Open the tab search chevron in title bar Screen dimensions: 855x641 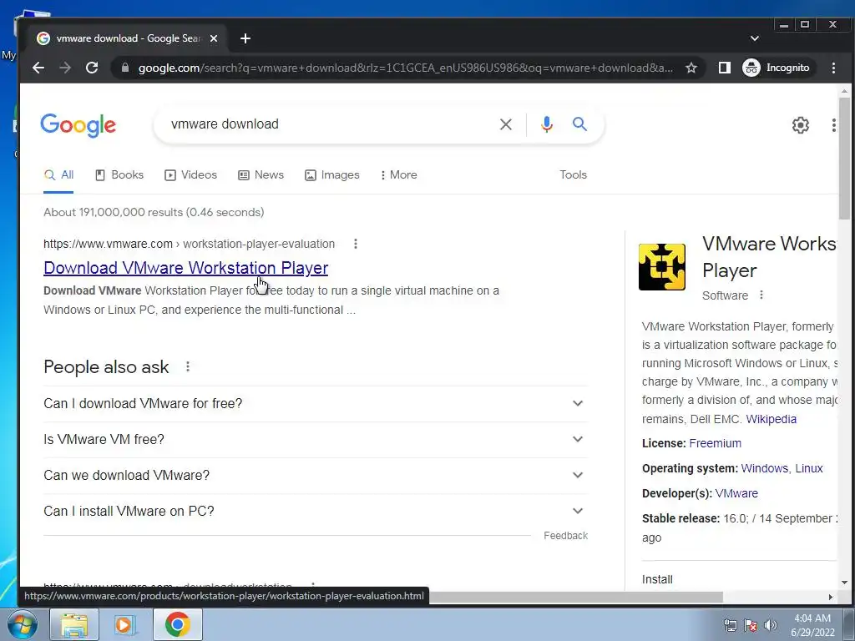click(754, 38)
